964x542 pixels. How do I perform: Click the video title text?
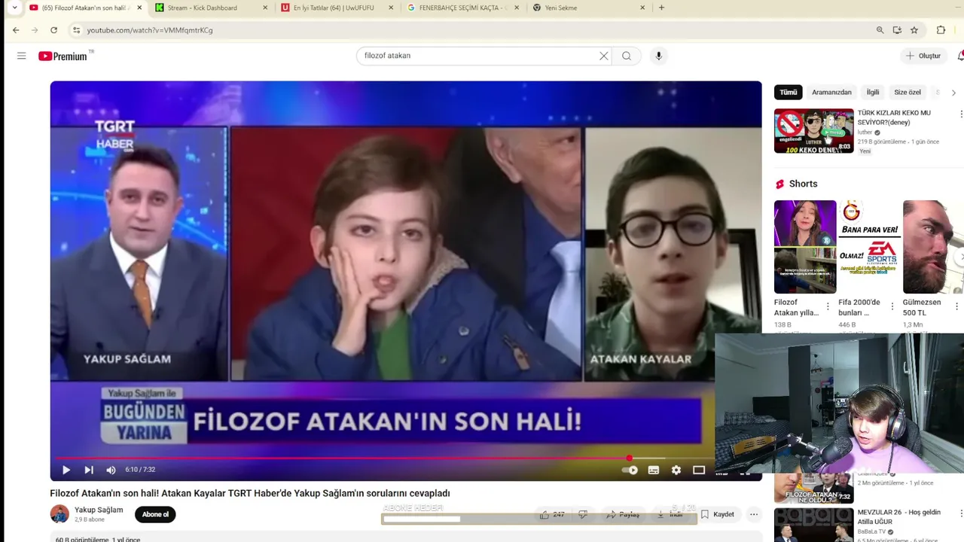[250, 493]
